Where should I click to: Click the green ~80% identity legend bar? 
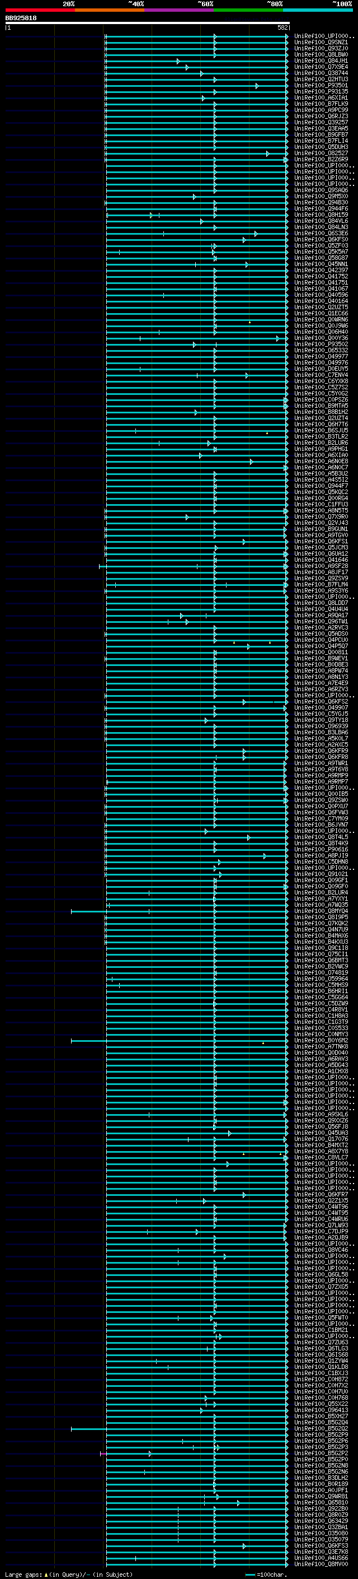tap(248, 10)
